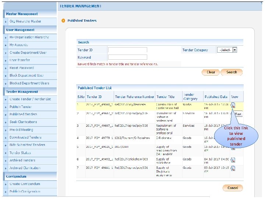Select Publish Tender menu item
Screen dimensions: 265x199
pyautogui.click(x=21, y=107)
